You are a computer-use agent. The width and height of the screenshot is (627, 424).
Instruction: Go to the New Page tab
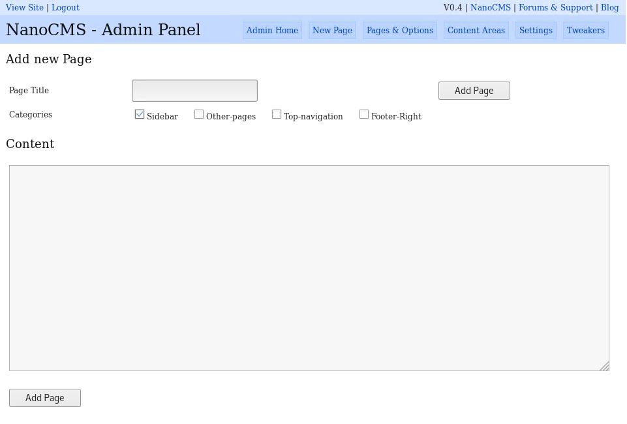[x=332, y=31]
